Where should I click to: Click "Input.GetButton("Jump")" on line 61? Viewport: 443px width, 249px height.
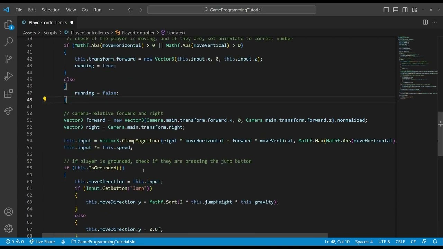point(117,188)
